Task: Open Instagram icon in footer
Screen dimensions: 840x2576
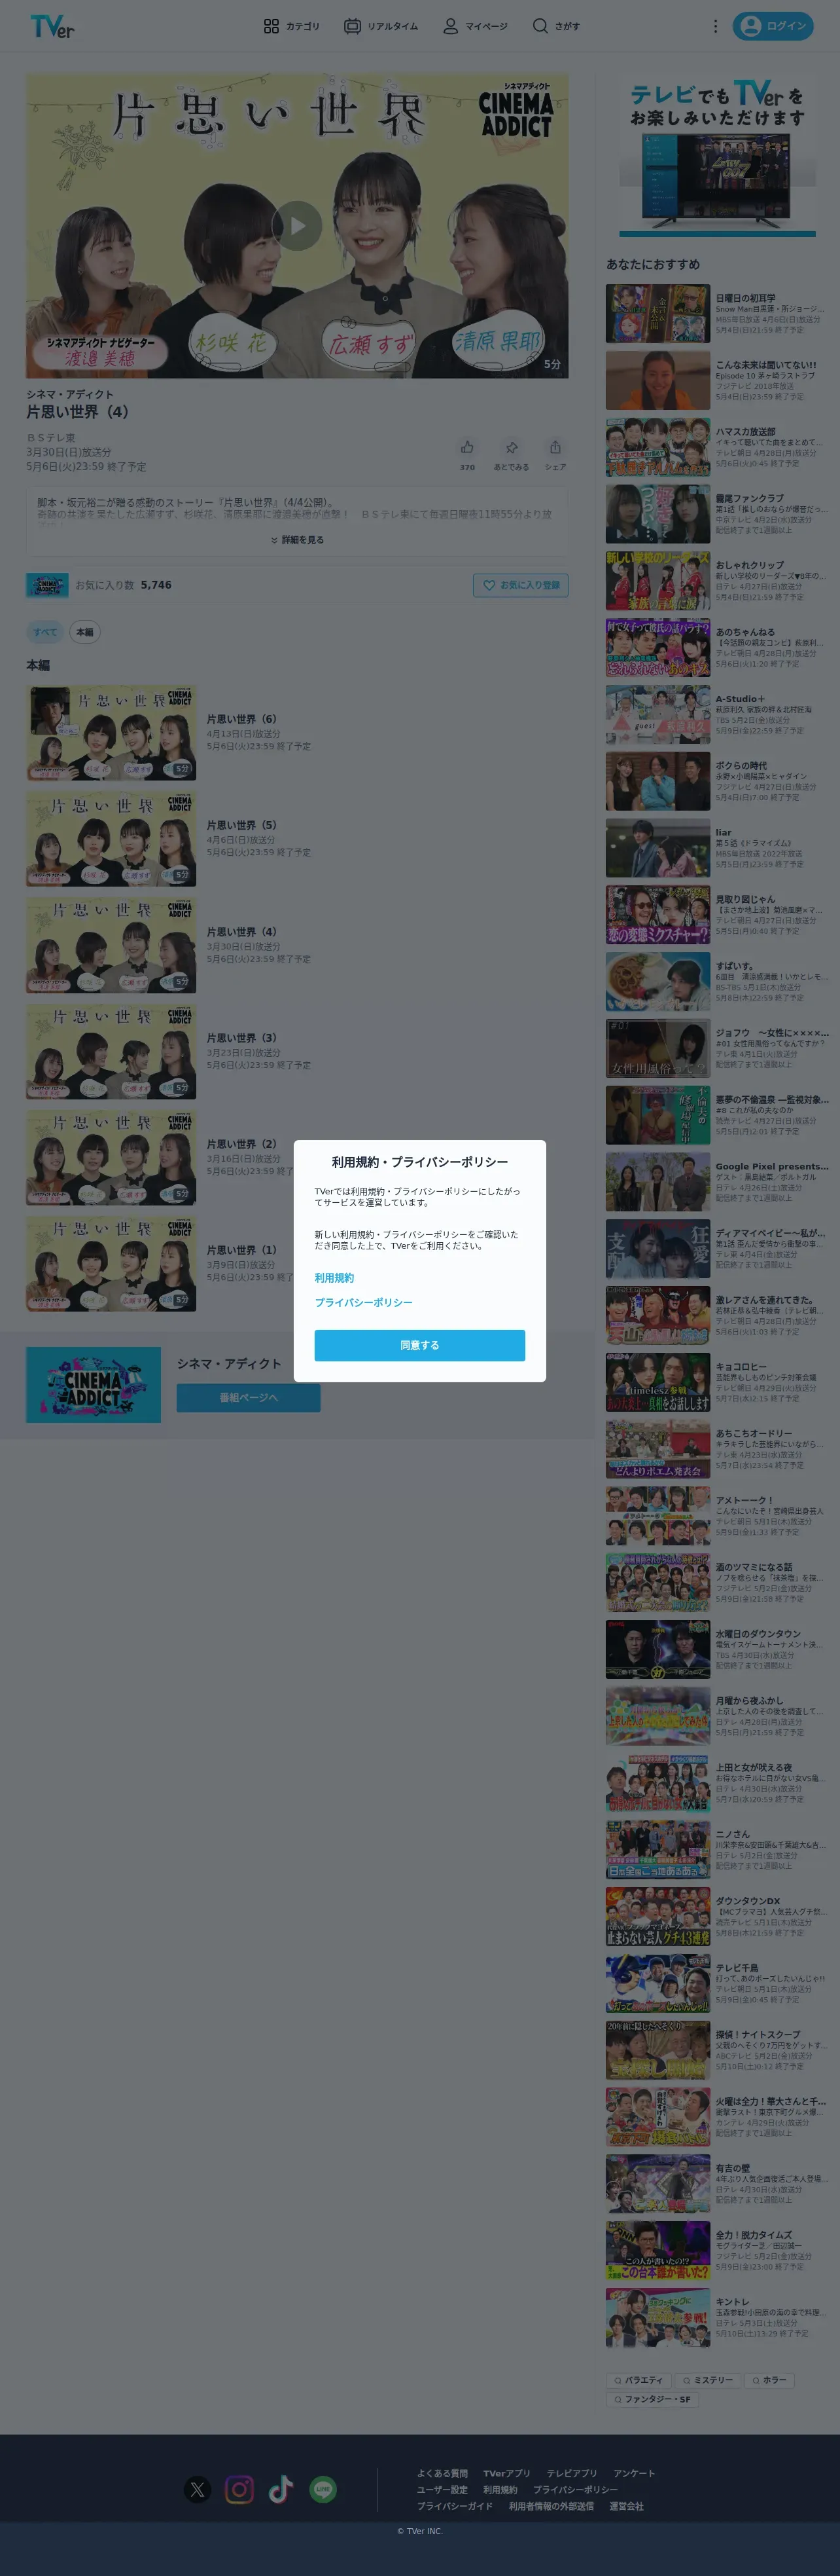Action: point(239,2489)
